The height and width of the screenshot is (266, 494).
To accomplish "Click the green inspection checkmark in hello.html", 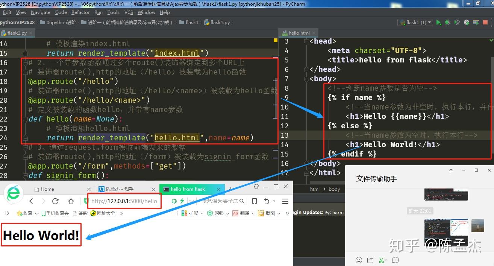I will [491, 40].
